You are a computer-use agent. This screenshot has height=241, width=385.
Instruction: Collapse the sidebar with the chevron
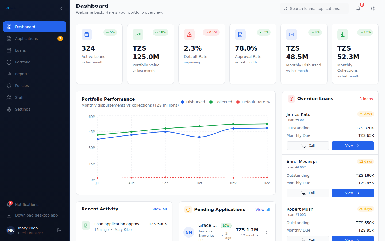click(61, 9)
